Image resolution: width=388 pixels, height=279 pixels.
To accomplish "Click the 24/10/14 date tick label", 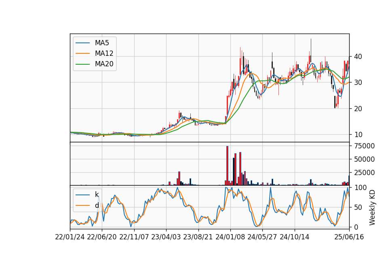I will pos(295,237).
